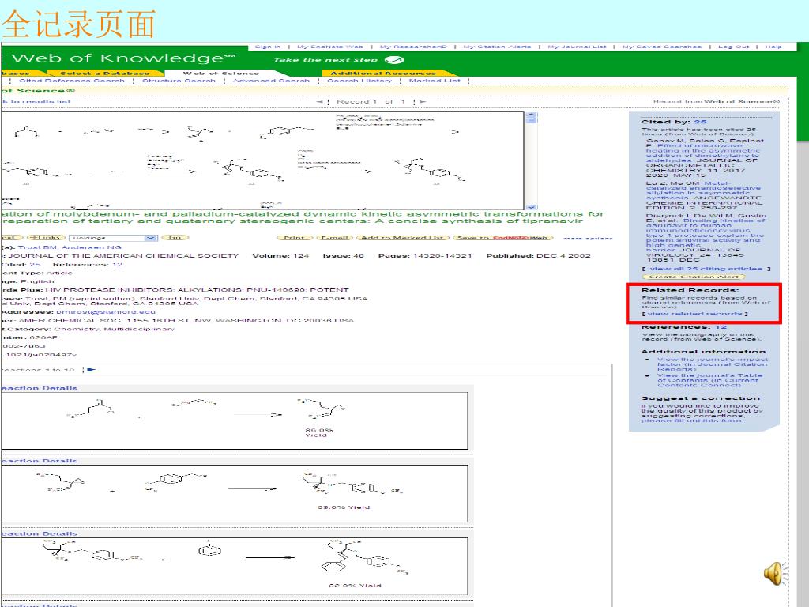Click the blue flag next to reactions 1 to 10
The image size is (809, 607).
(x=92, y=370)
